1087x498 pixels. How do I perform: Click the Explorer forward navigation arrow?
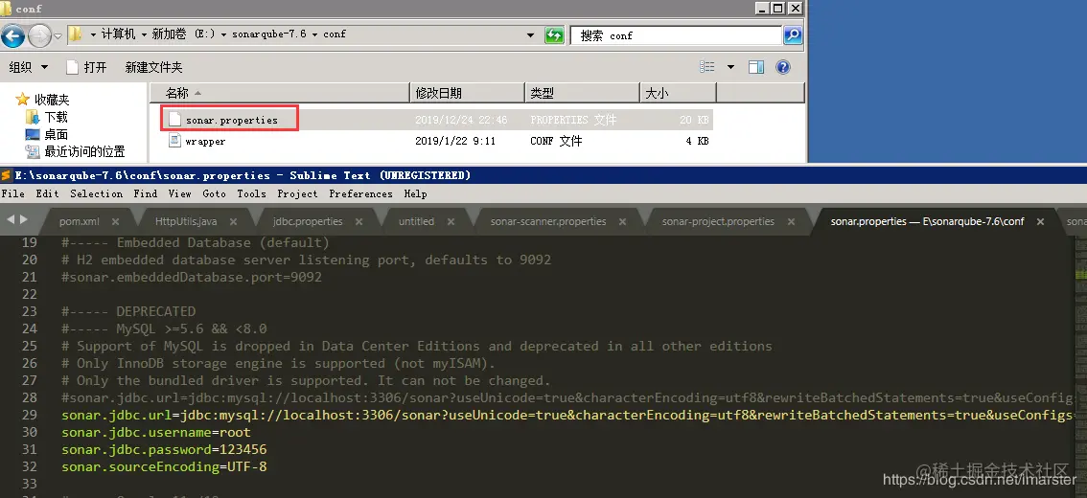tap(38, 35)
